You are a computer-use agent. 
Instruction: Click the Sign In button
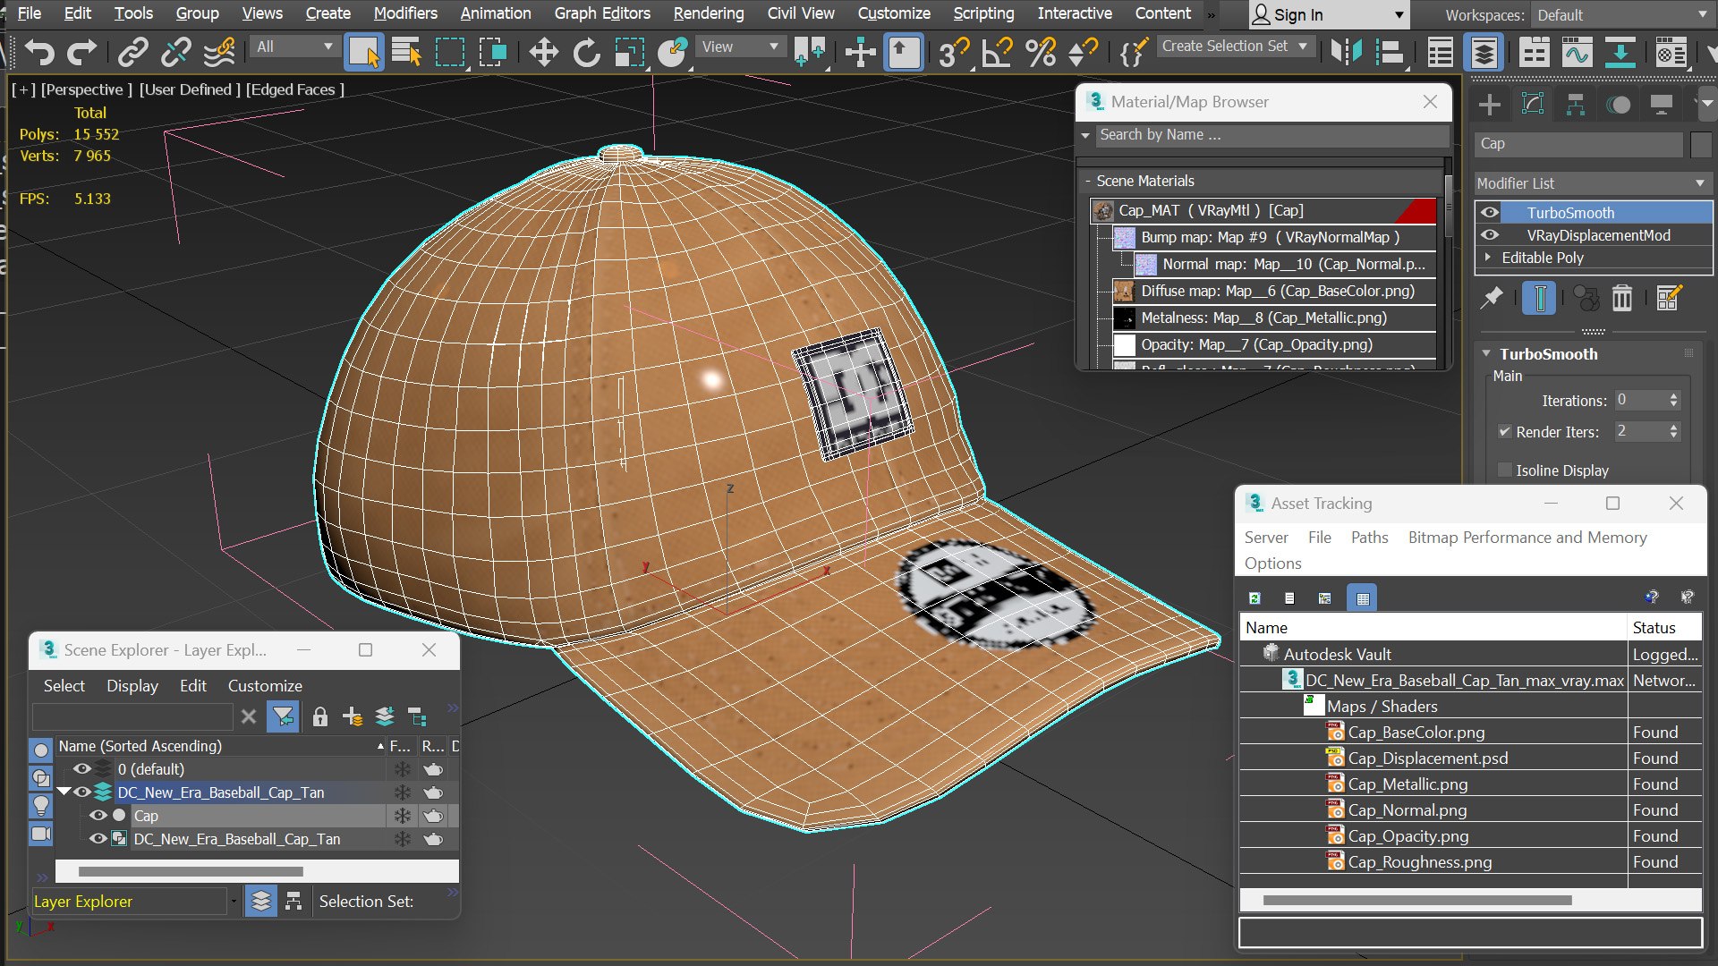1329,15
